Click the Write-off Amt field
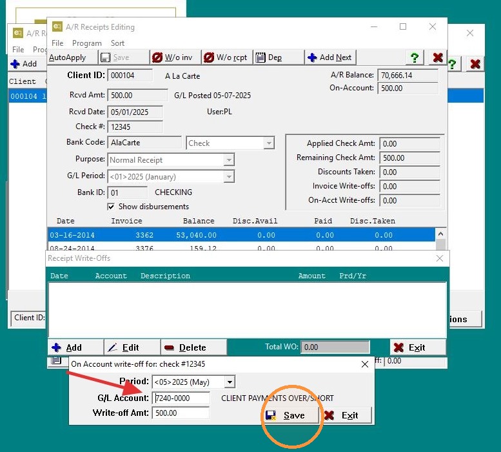The image size is (501, 452). tap(181, 413)
